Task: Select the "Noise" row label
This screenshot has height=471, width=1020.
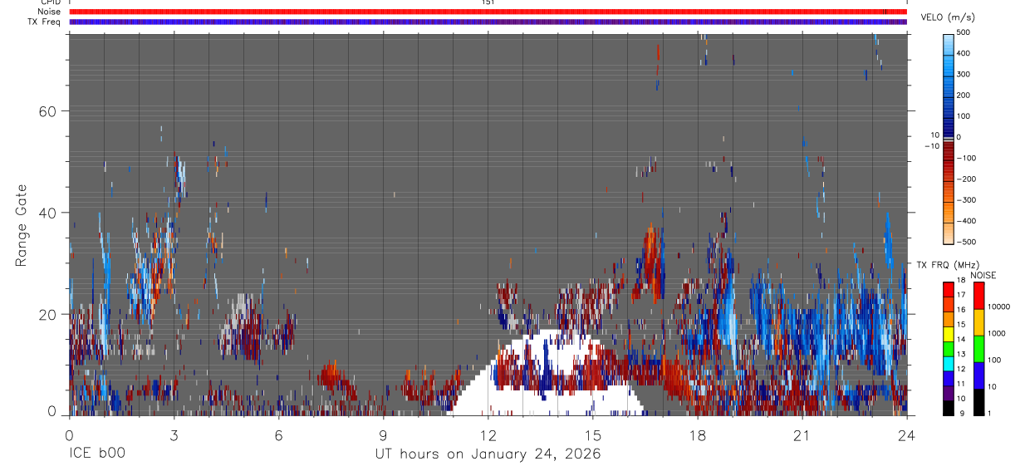Action: pos(48,12)
